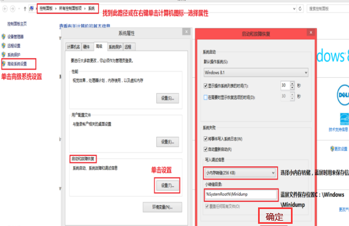Click the System Protection (系统保护) sidebar shield icon
349x226 pixels.
pos(4,55)
